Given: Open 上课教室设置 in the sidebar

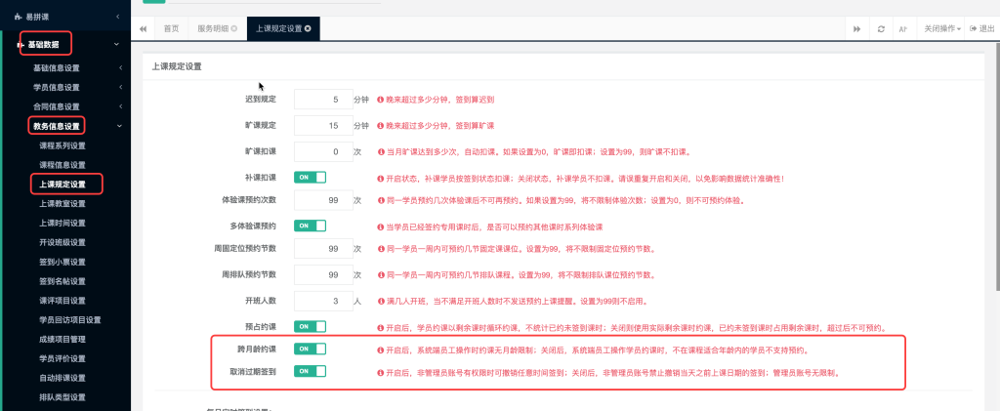Looking at the screenshot, I should [x=62, y=204].
